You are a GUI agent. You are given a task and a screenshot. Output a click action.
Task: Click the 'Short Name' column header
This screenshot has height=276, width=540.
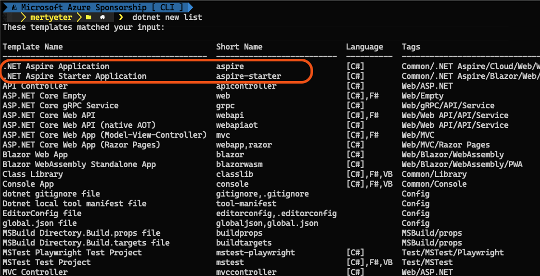coord(239,46)
